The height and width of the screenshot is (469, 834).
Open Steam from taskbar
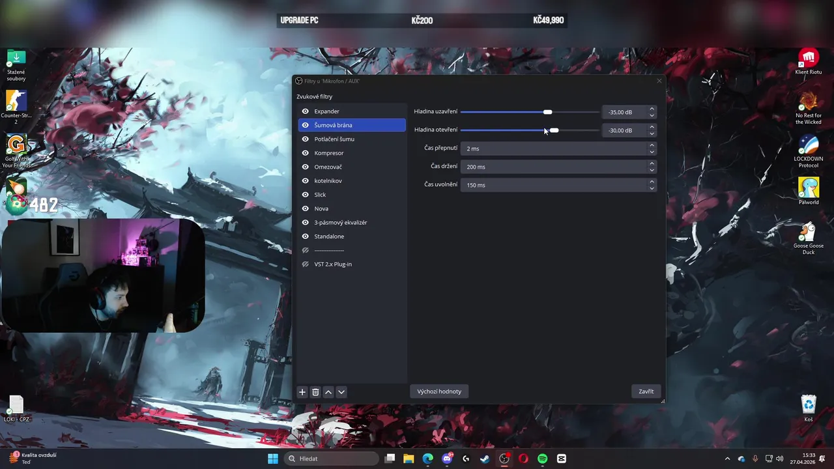tap(485, 459)
